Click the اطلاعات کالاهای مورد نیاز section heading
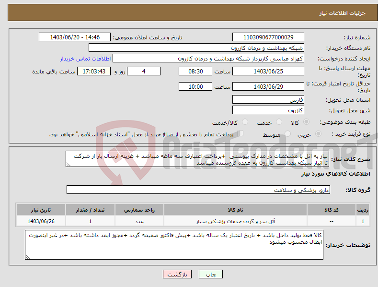Viewport: 378px width, 287px height. 335,174
